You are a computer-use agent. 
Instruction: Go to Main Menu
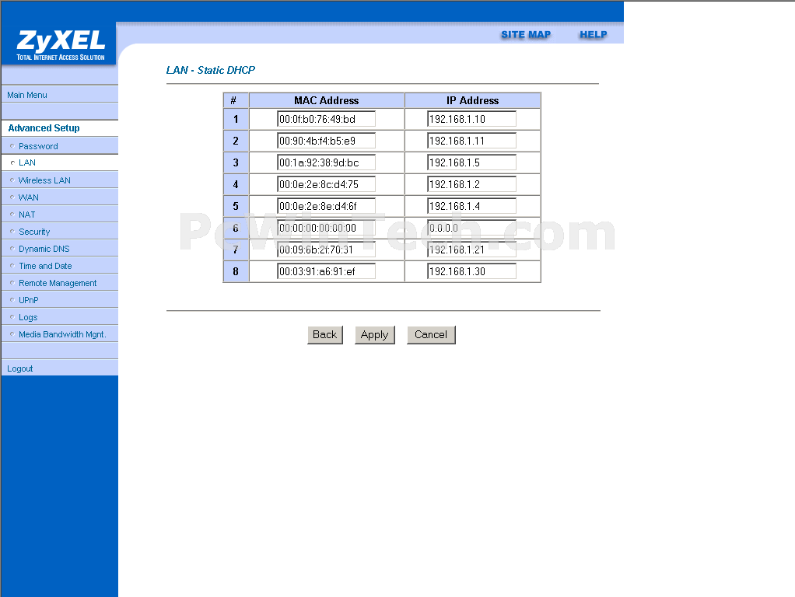[27, 95]
